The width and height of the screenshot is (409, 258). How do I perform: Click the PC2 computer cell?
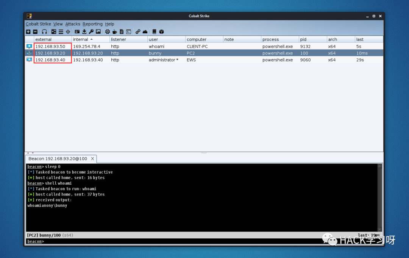(190, 53)
